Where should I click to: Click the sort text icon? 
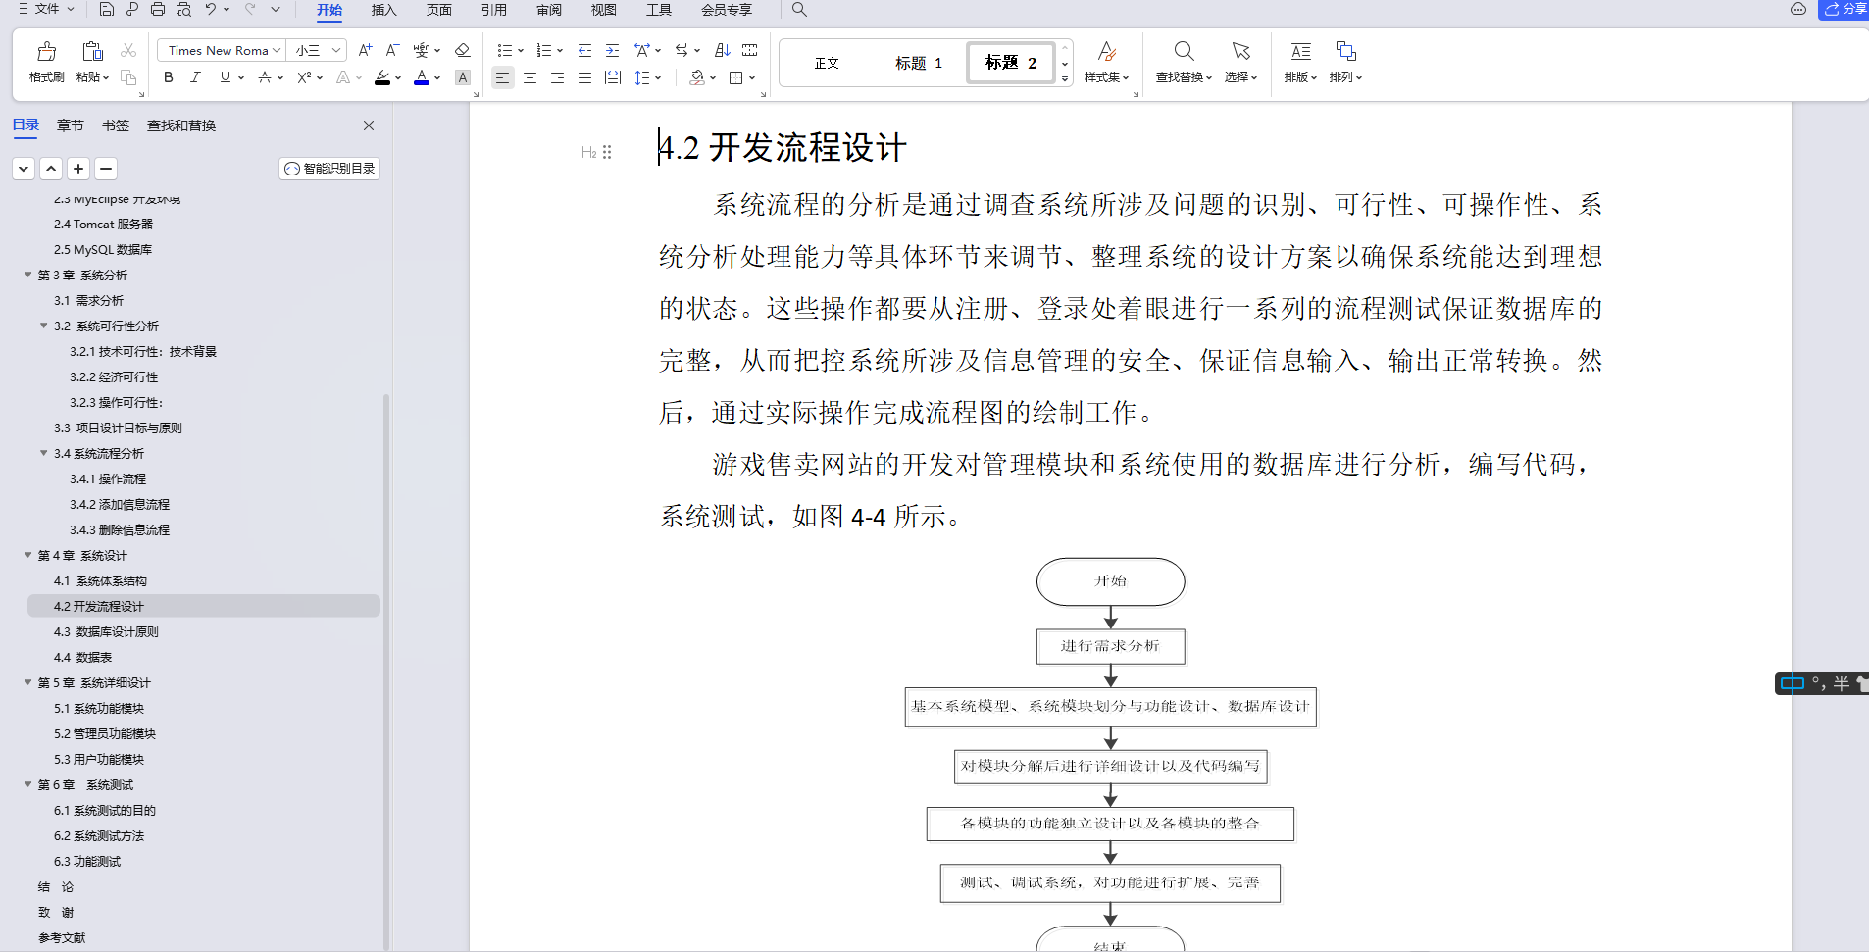point(723,50)
